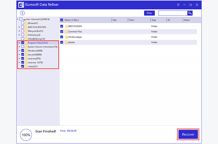The height and width of the screenshot is (144, 218).
Task: Click the $Extend(7) folder icon in tree
Action: pos(26,23)
